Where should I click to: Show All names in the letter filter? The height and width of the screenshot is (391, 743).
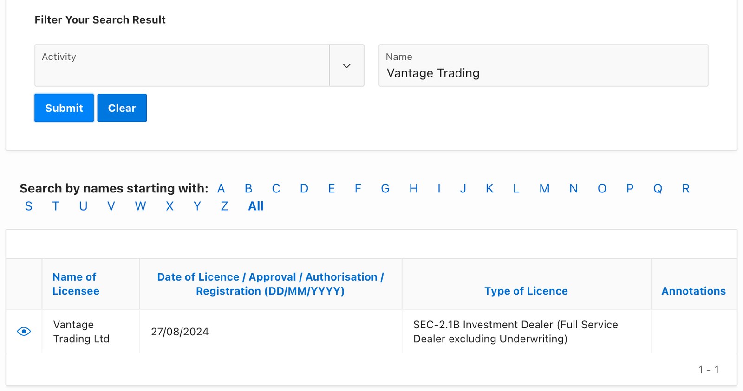256,206
